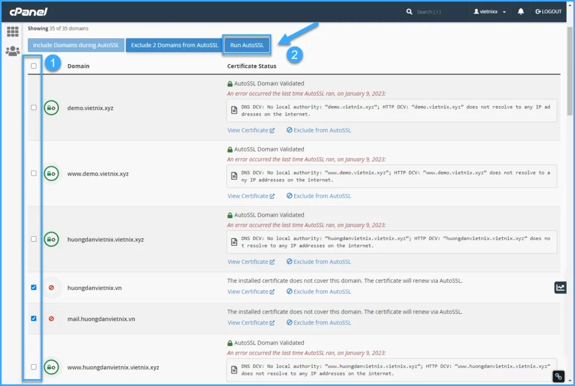The width and height of the screenshot is (575, 386).
Task: Click Exclude 2 Domains from AutoSSL
Action: 174,45
